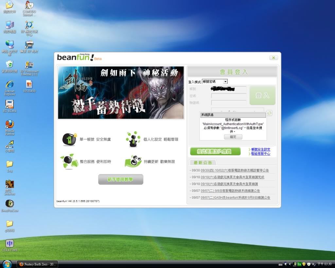Switch to Fantasy Earth Zero taskbar window
Screen dimensions: 335x268
(x=38, y=264)
